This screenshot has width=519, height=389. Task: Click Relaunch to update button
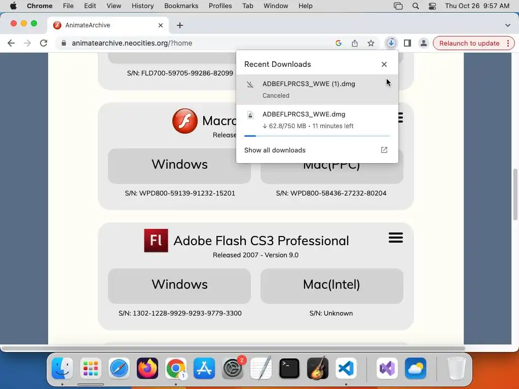tap(469, 44)
